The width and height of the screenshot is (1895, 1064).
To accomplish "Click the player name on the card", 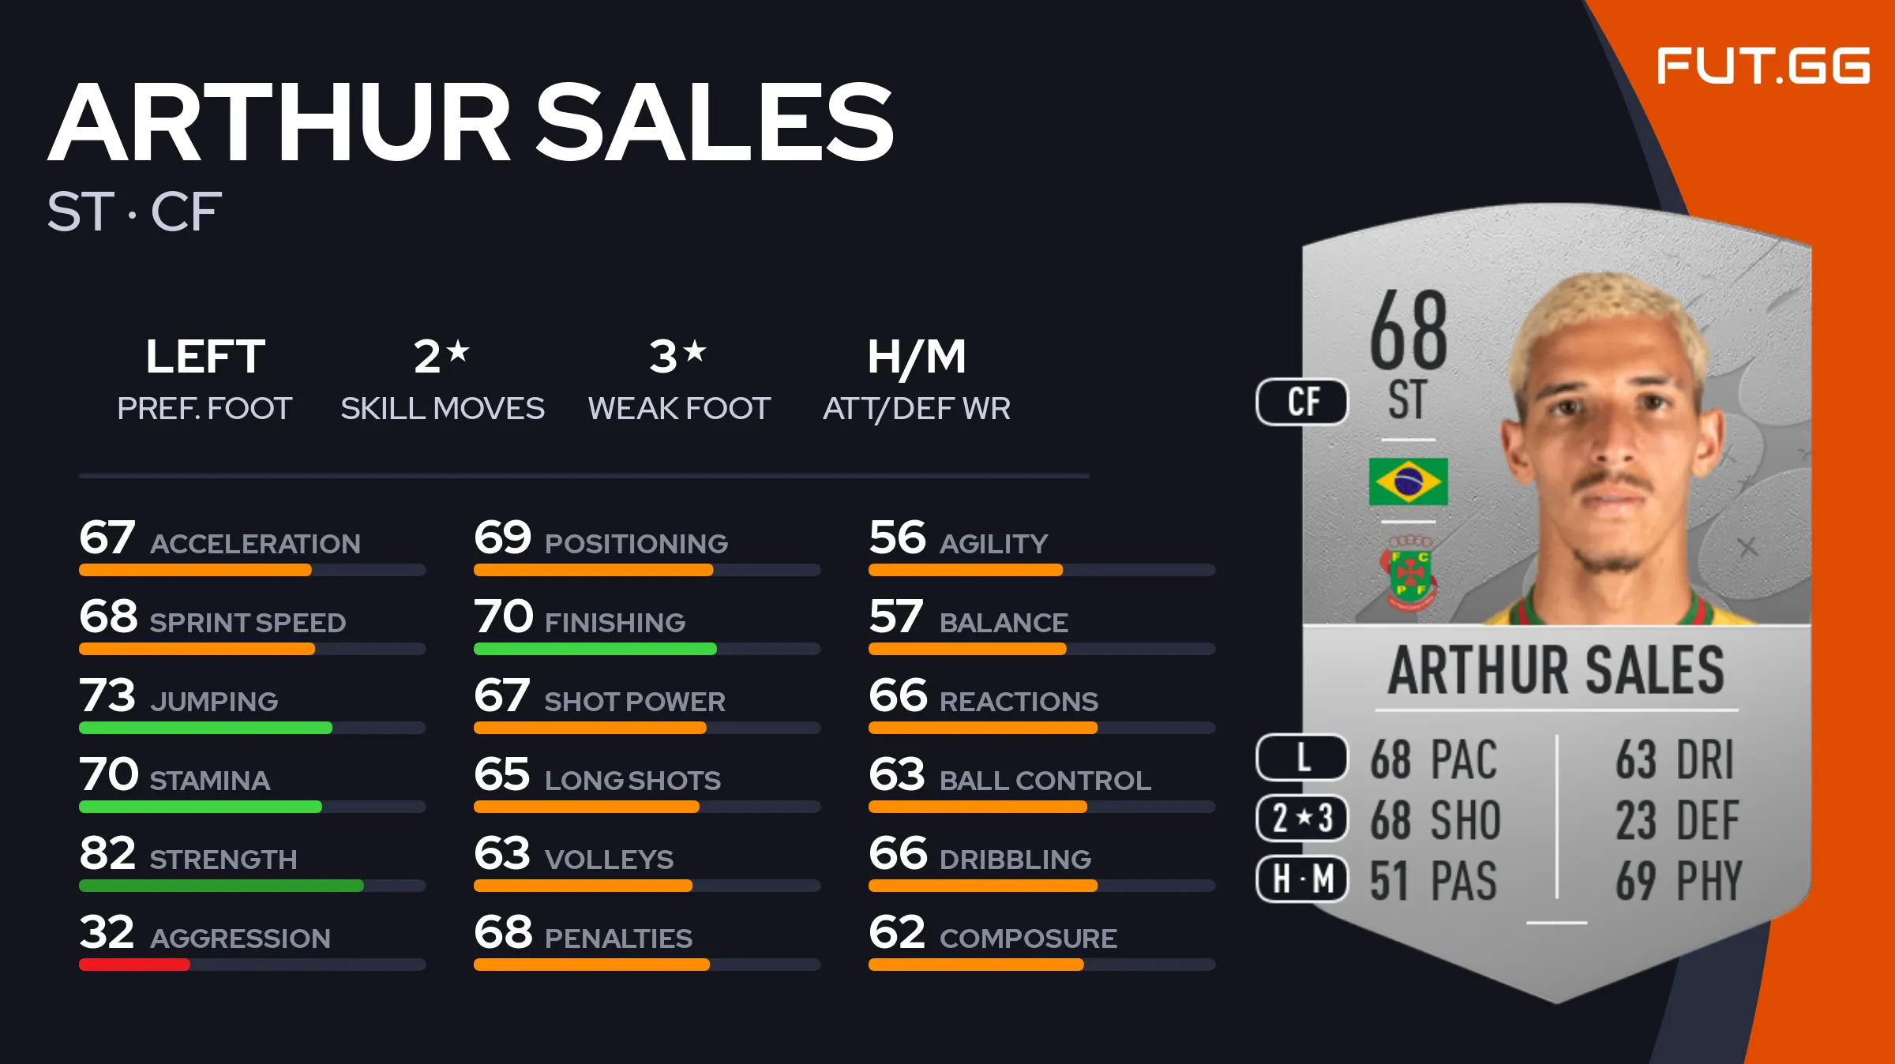I will pyautogui.click(x=1555, y=670).
